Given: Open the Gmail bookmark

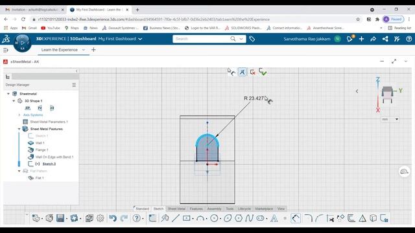Looking at the screenshot, I should (29, 28).
